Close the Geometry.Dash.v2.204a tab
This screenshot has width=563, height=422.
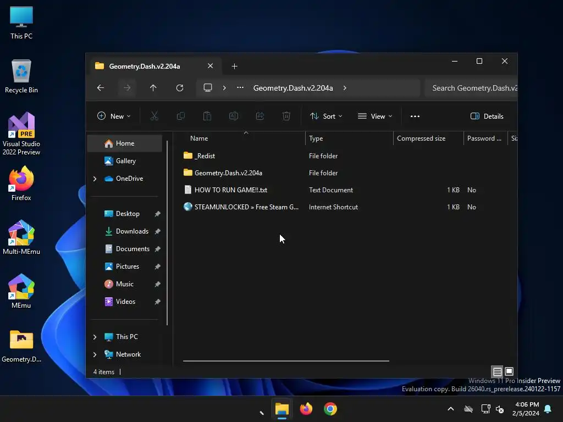211,66
